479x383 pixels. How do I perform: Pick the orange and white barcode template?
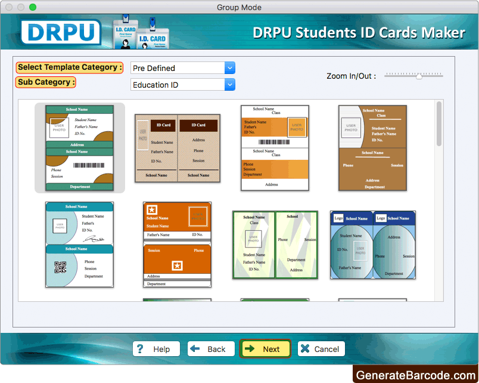point(275,148)
